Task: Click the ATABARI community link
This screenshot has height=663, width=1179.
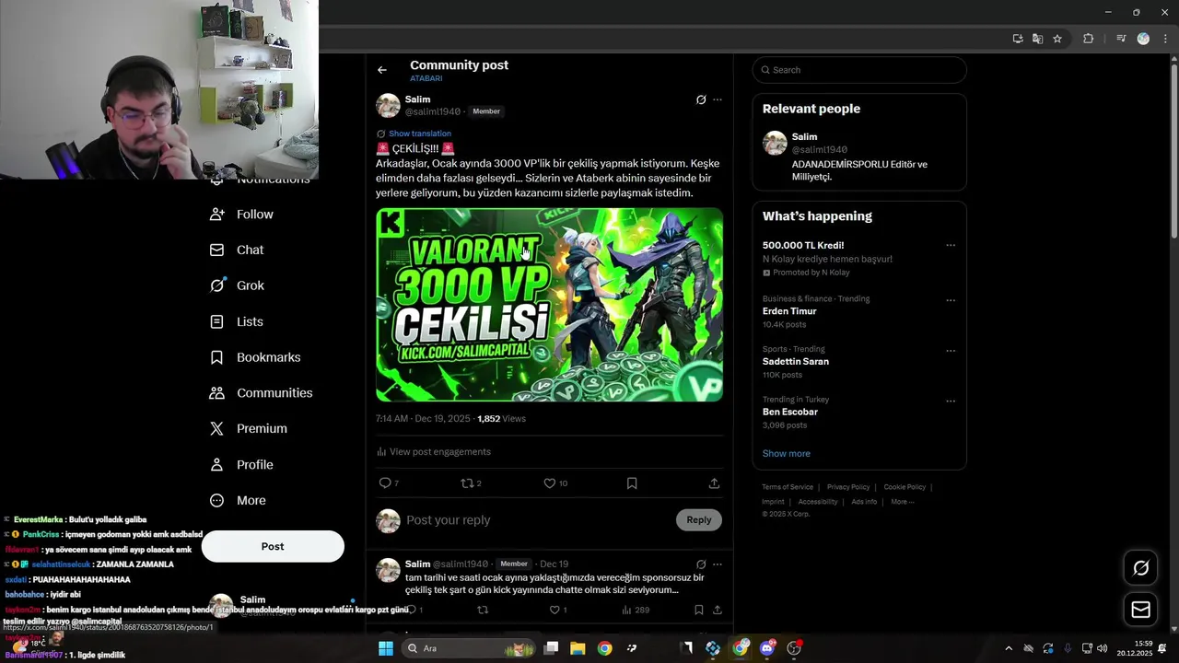Action: click(426, 79)
